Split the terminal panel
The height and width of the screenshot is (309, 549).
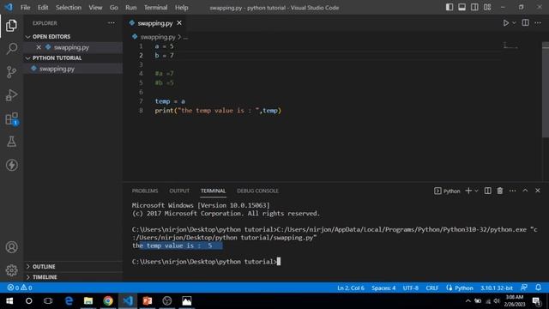[487, 191]
